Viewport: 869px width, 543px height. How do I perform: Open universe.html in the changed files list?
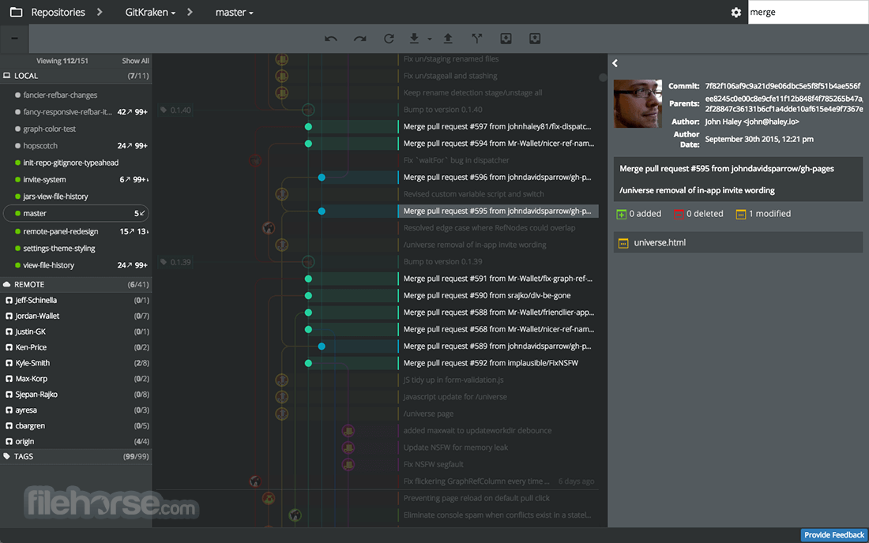coord(738,242)
